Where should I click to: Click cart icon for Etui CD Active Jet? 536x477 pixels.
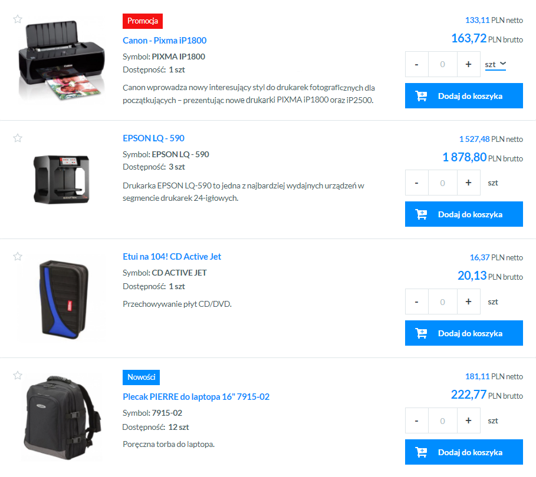click(x=421, y=333)
